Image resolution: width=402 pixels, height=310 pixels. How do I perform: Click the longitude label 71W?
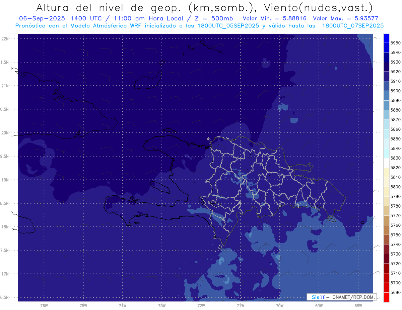(240, 306)
